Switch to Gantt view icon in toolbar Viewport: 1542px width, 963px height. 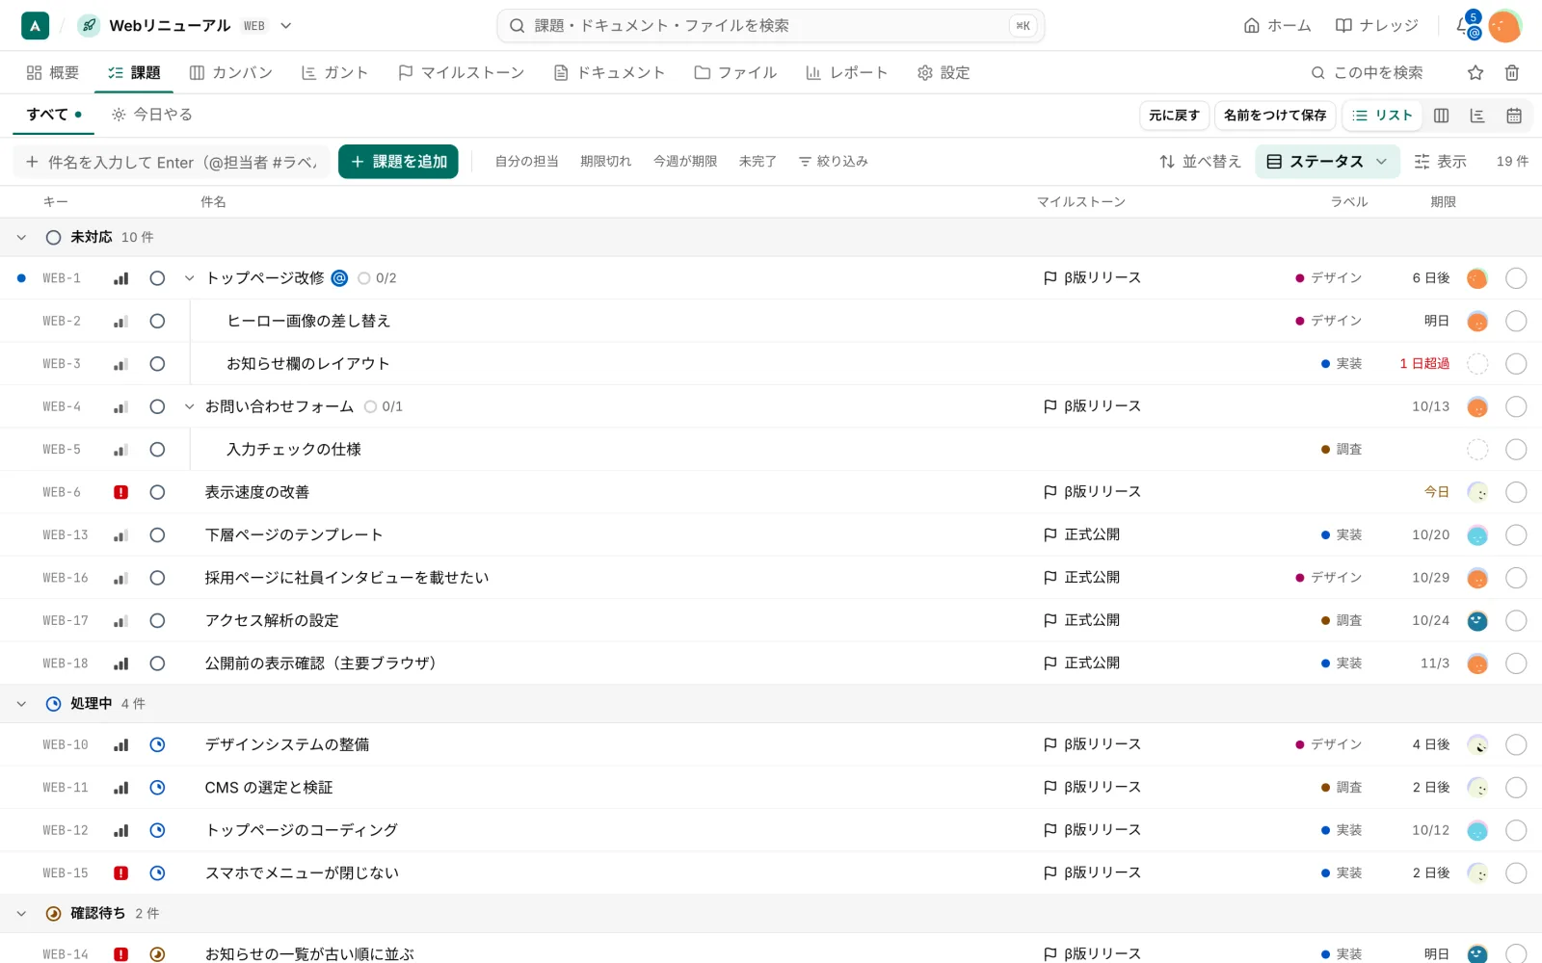(1477, 116)
